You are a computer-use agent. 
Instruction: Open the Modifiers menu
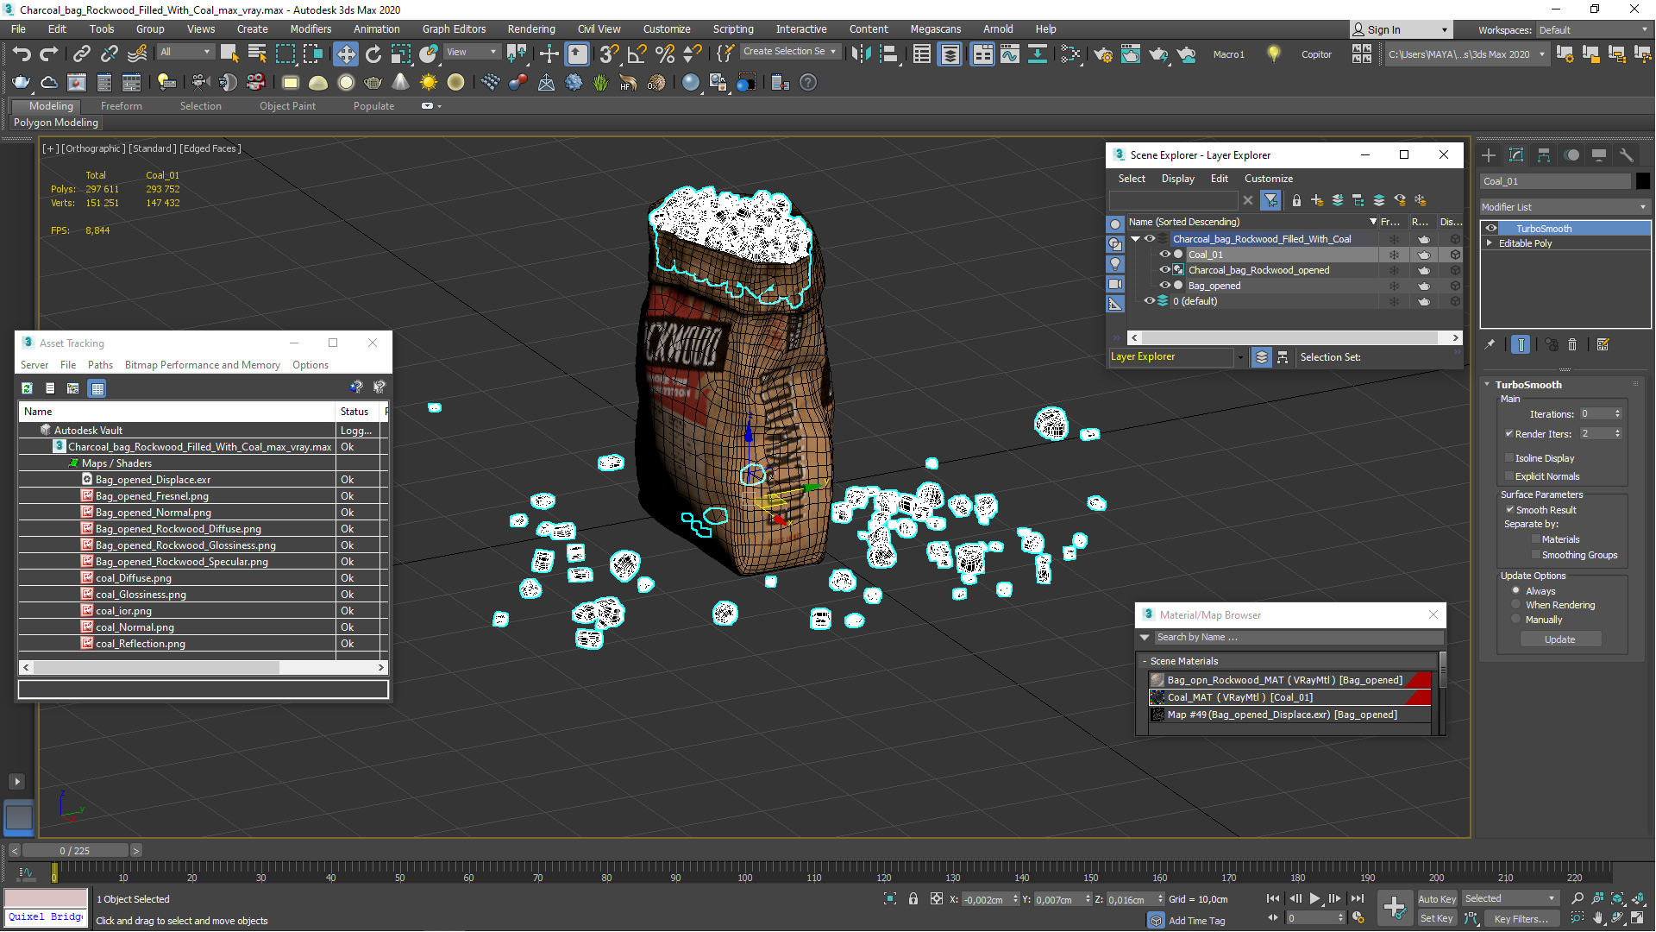coord(310,28)
